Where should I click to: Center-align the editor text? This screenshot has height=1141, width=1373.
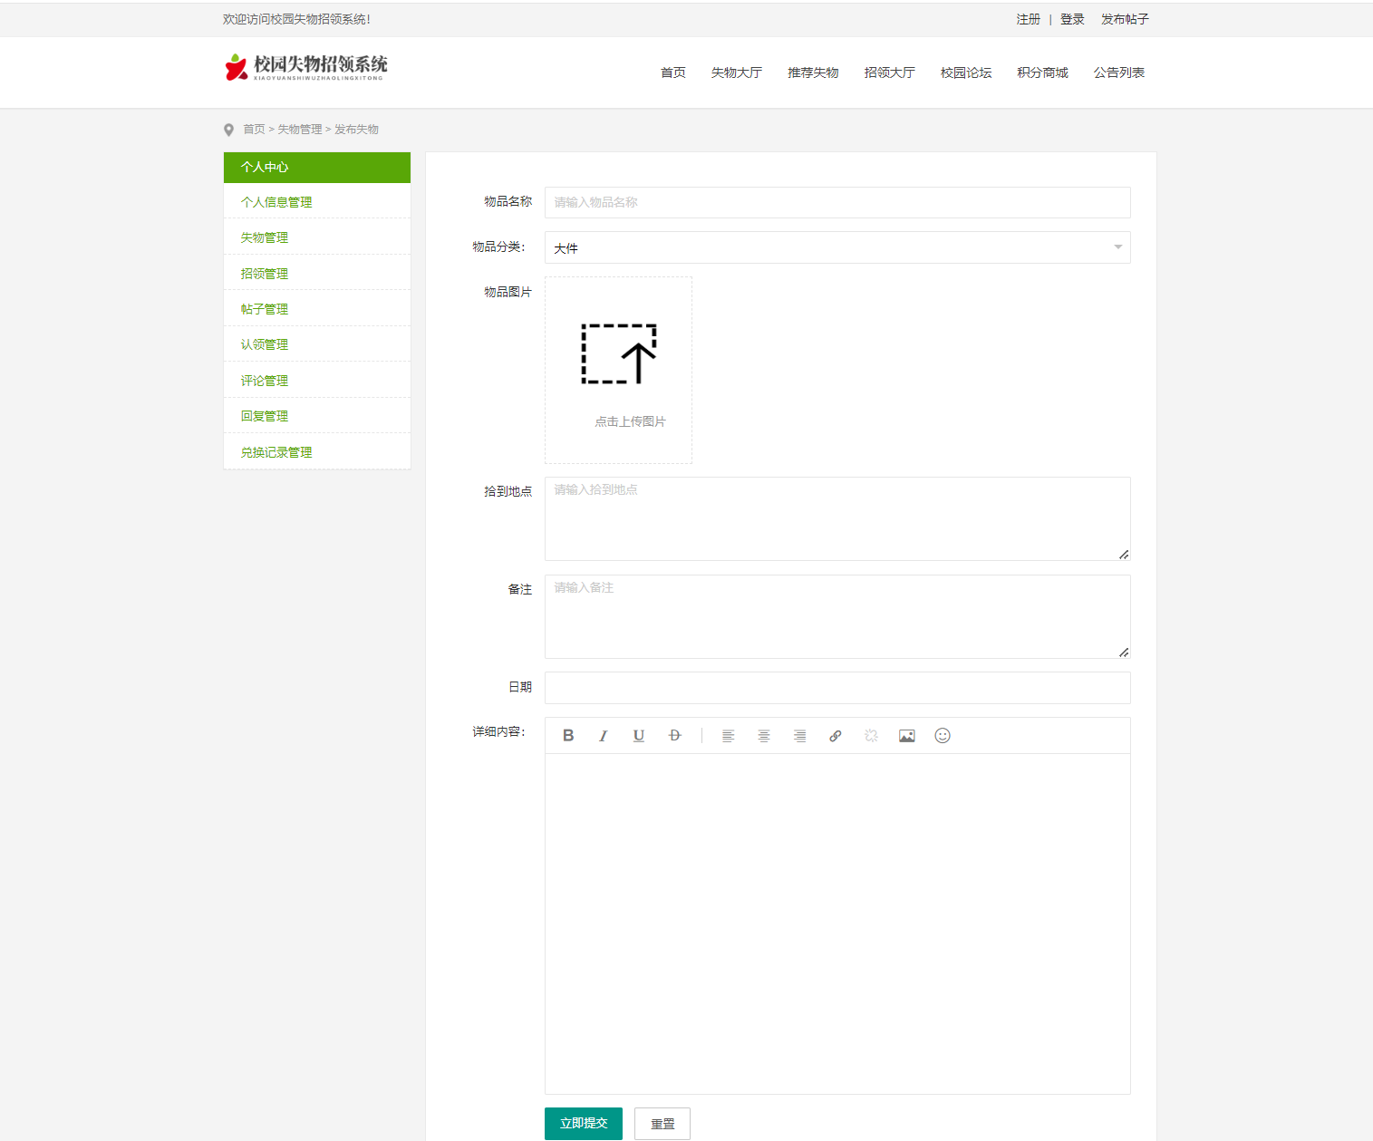click(764, 736)
